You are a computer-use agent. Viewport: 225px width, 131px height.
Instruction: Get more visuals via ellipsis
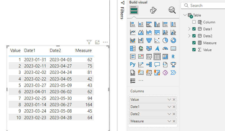pos(141,81)
